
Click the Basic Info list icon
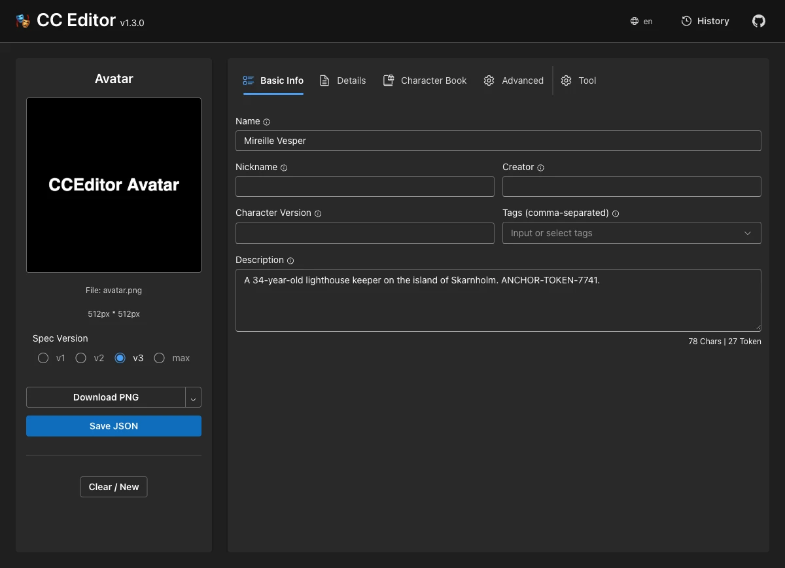249,80
